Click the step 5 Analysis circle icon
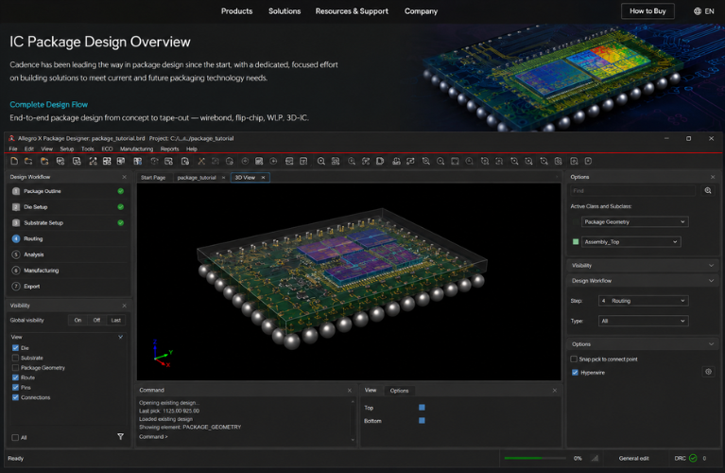Image resolution: width=725 pixels, height=473 pixels. (16, 254)
